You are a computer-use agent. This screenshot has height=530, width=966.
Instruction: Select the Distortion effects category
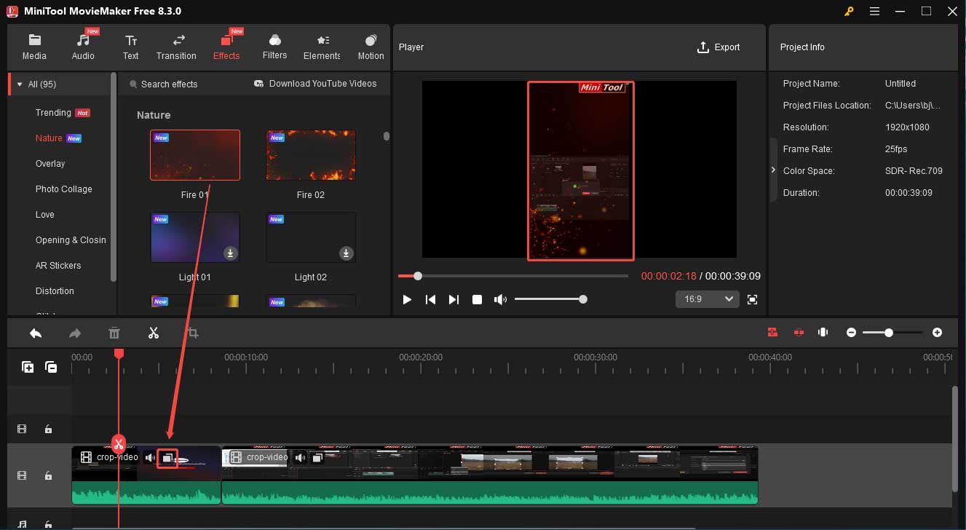[55, 291]
